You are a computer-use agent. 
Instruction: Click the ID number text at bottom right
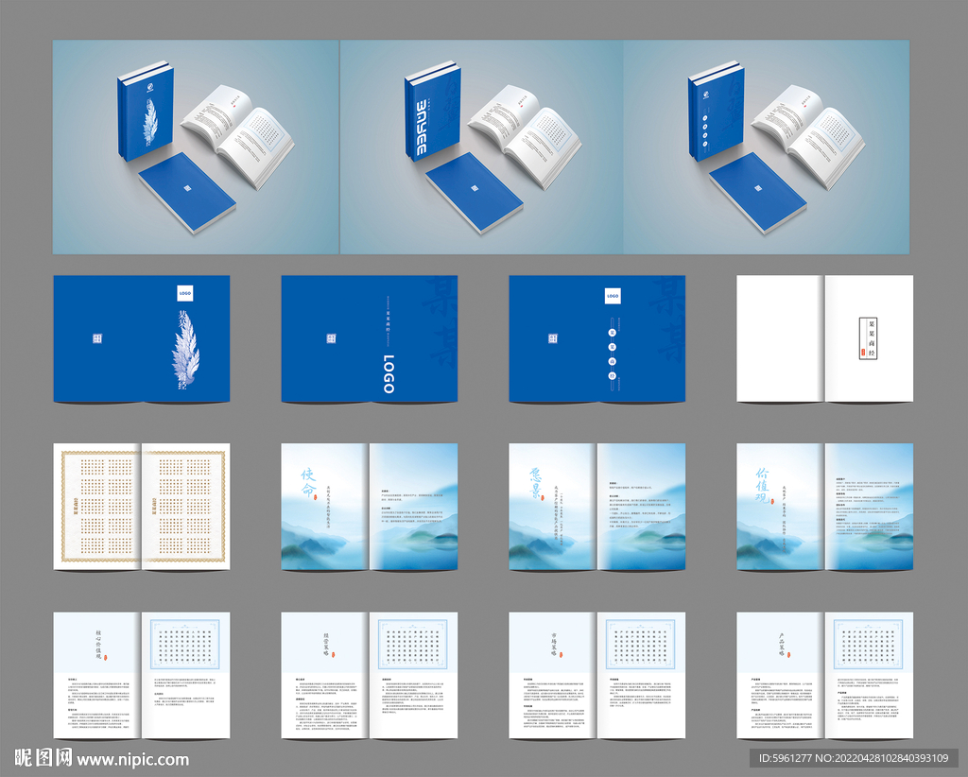[x=857, y=759]
